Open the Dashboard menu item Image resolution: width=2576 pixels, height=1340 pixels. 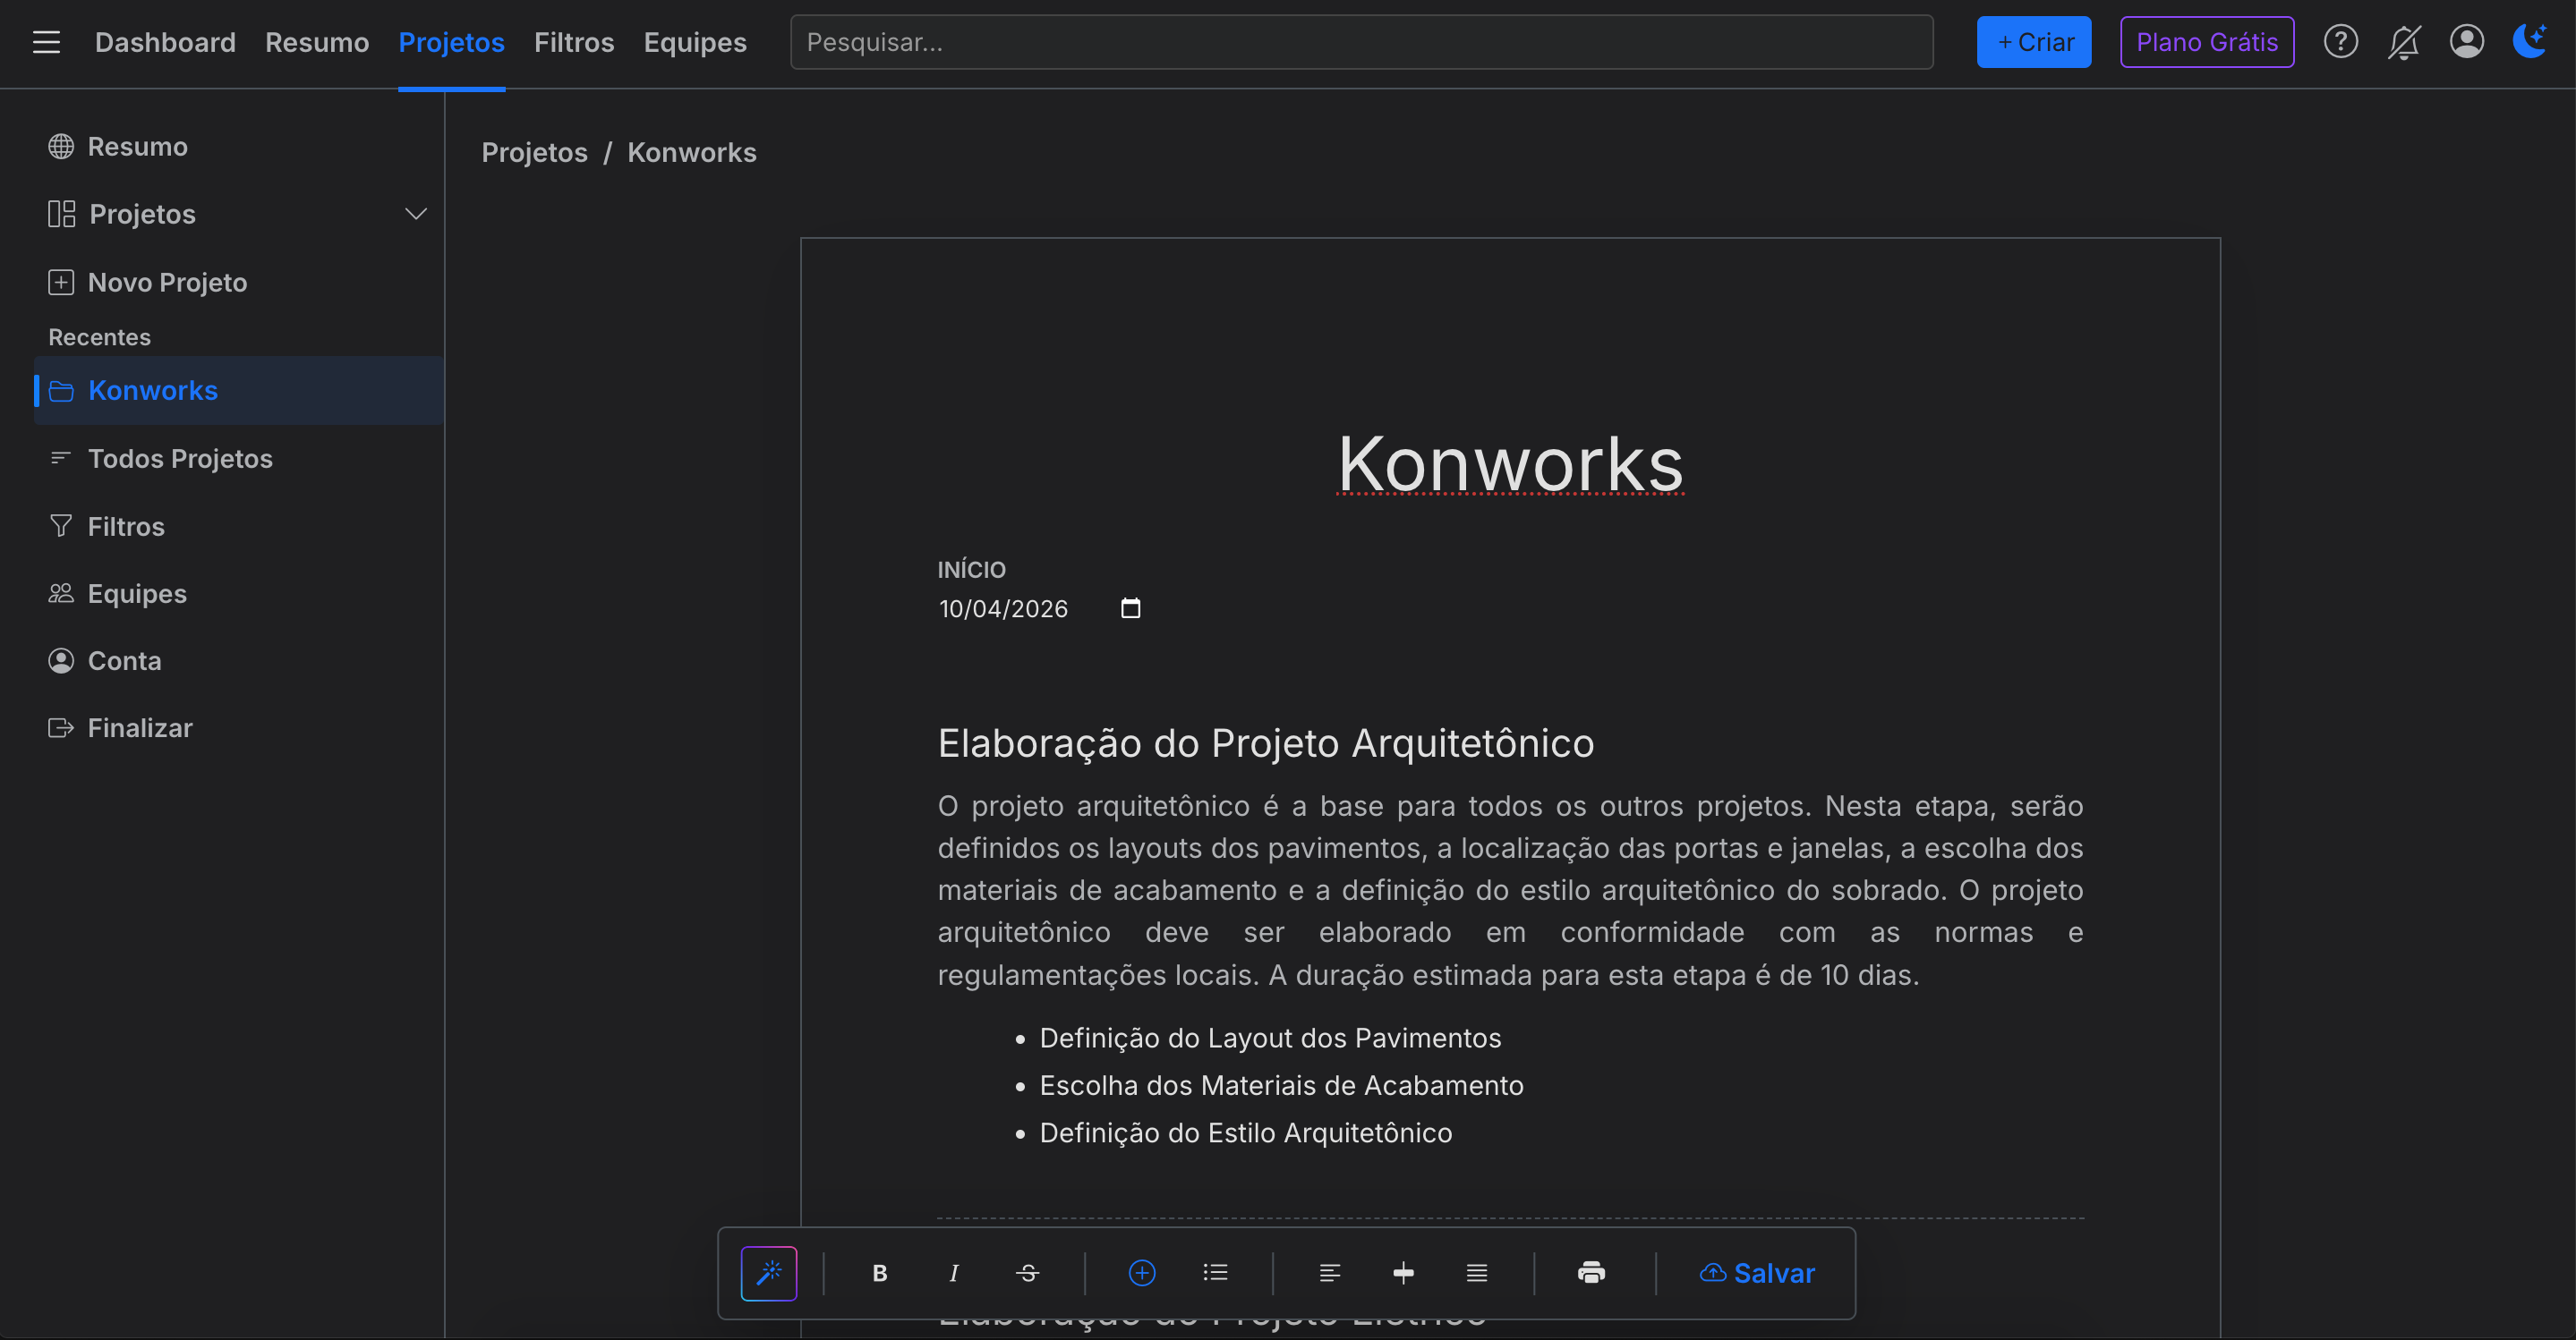pyautogui.click(x=165, y=42)
